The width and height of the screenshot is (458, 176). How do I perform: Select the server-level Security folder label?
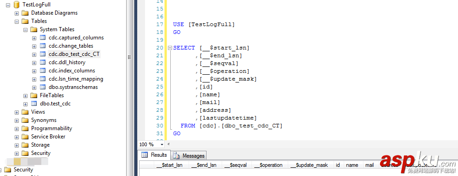click(x=23, y=170)
